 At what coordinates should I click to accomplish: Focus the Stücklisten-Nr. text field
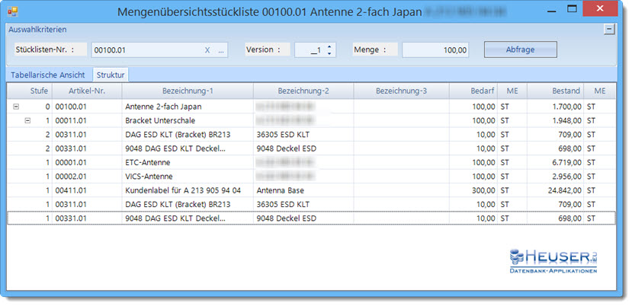(145, 50)
